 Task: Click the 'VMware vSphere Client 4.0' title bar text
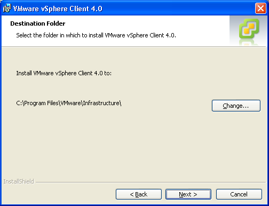[x=58, y=9]
